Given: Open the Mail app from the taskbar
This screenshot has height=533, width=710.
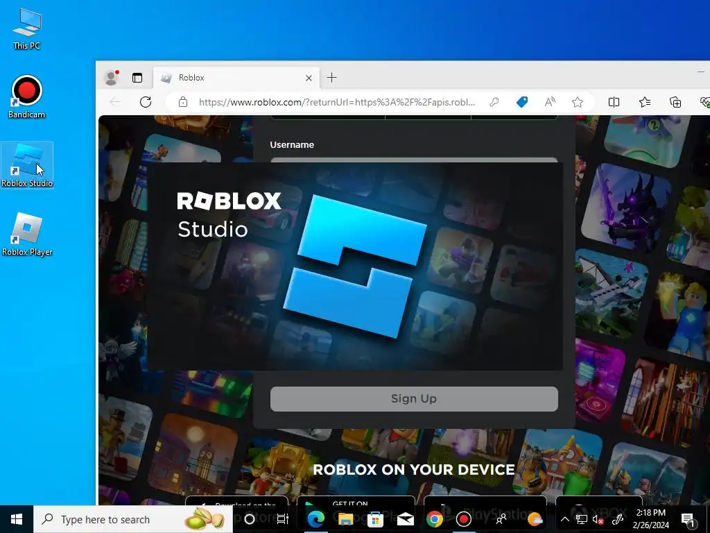Looking at the screenshot, I should coord(405,519).
